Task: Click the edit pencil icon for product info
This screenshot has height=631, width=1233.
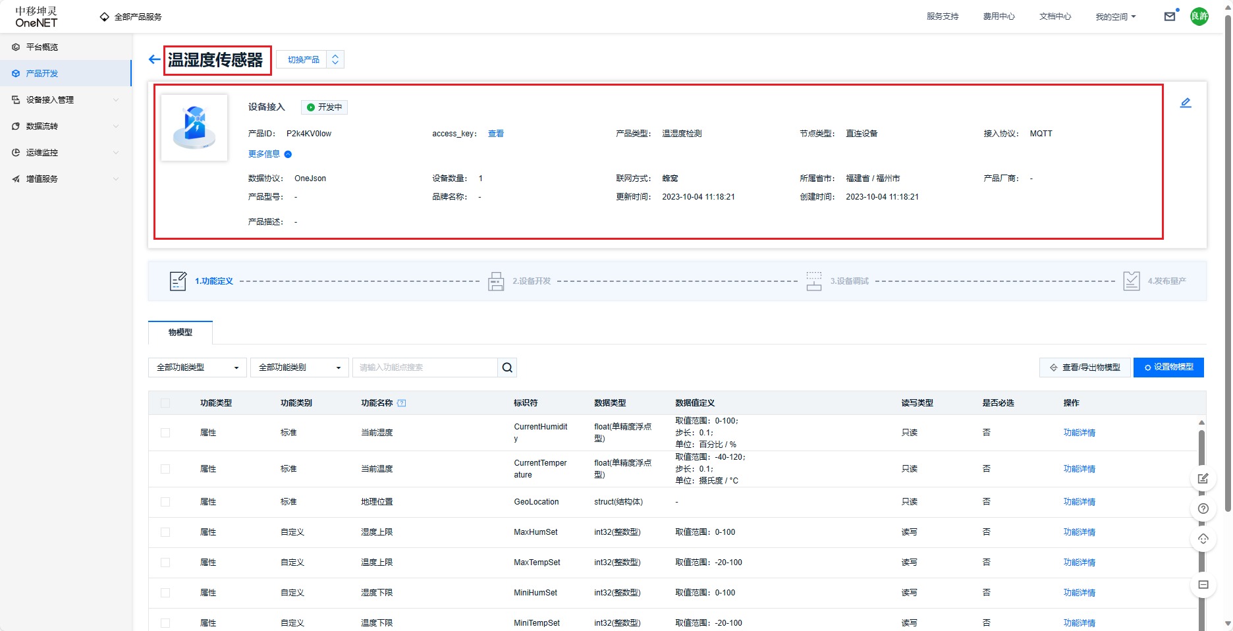Action: (1185, 103)
